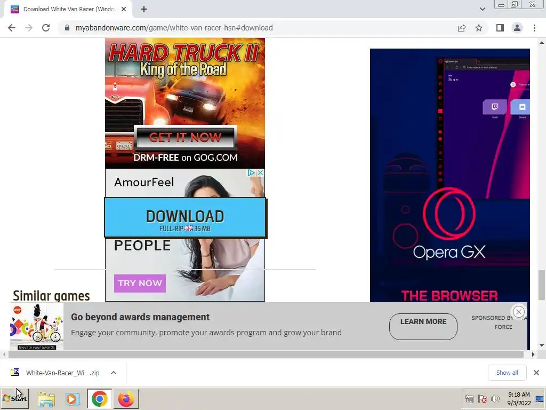Viewport: 546px width, 410px height.
Task: Expand options for downloaded zip file
Action: (x=114, y=373)
